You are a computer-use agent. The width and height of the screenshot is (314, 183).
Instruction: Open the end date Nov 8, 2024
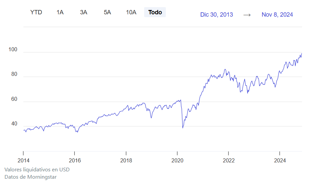(x=277, y=15)
